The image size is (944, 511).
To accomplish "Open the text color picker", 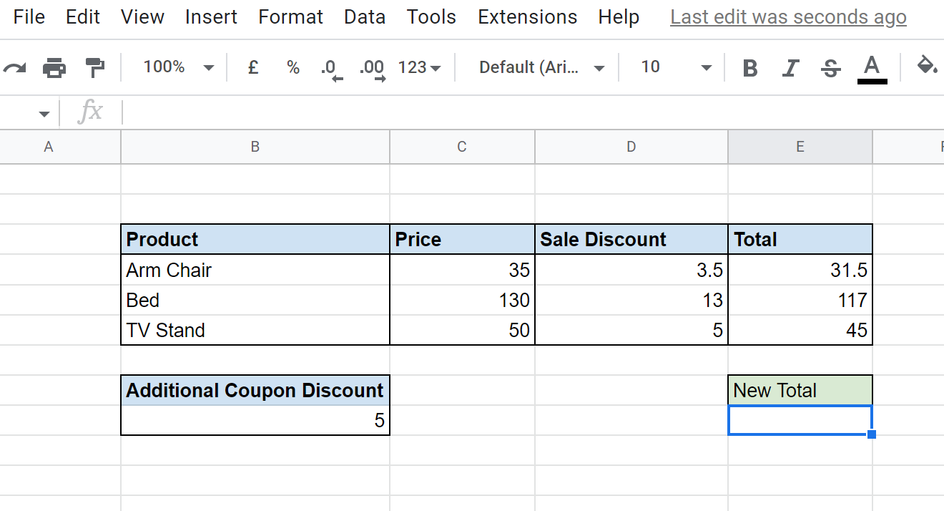I will pos(870,67).
